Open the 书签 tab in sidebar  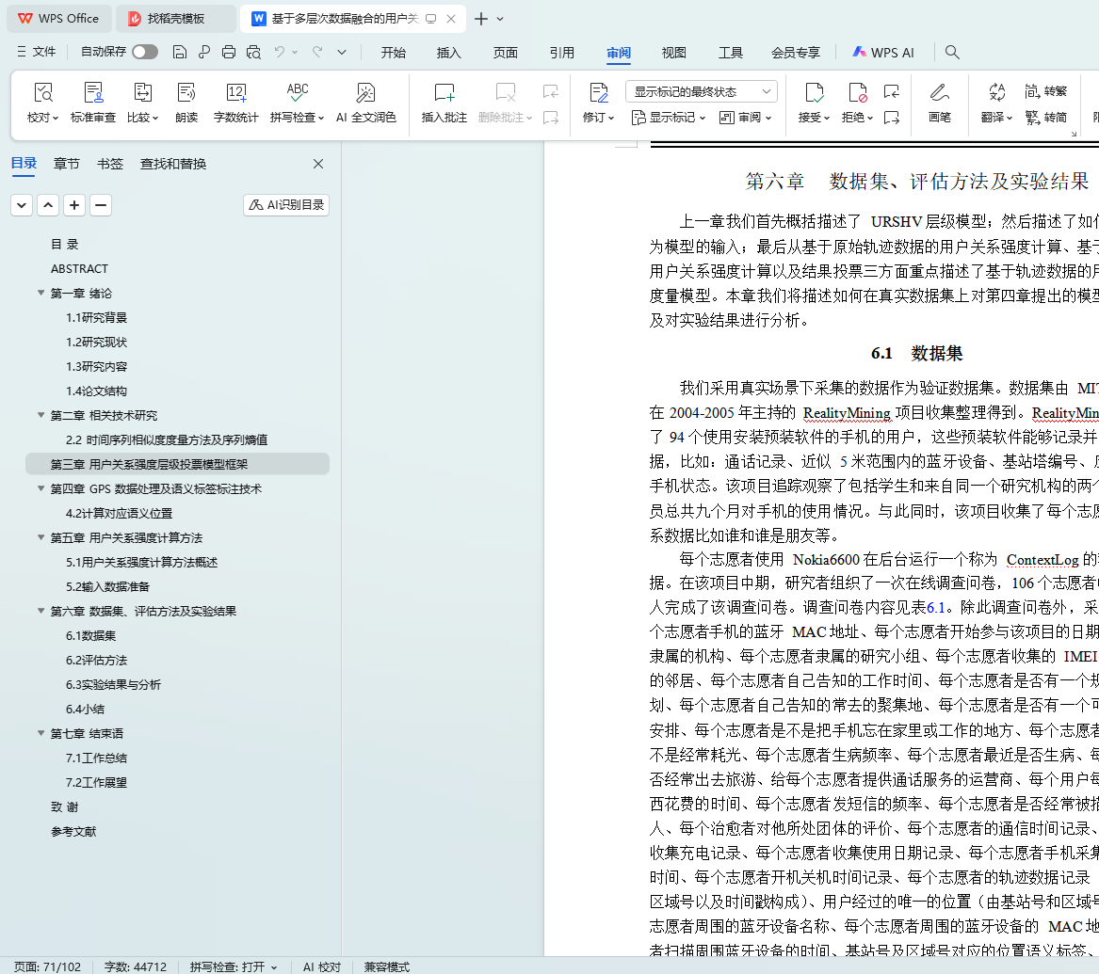click(x=110, y=164)
